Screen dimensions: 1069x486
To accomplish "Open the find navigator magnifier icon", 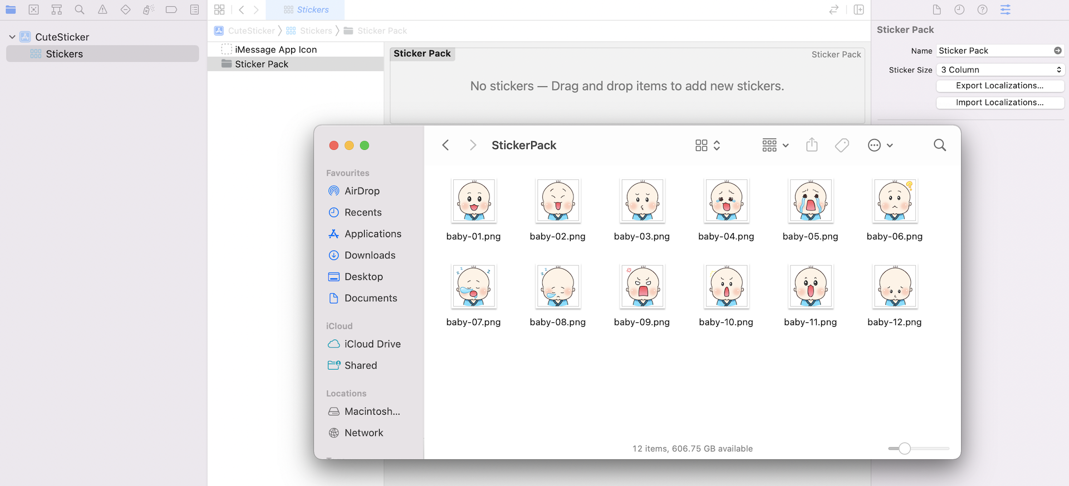I will click(x=80, y=9).
